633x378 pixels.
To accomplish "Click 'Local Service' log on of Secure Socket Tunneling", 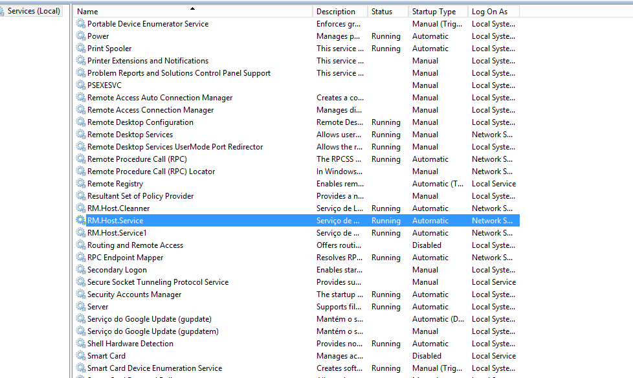I will tap(494, 282).
